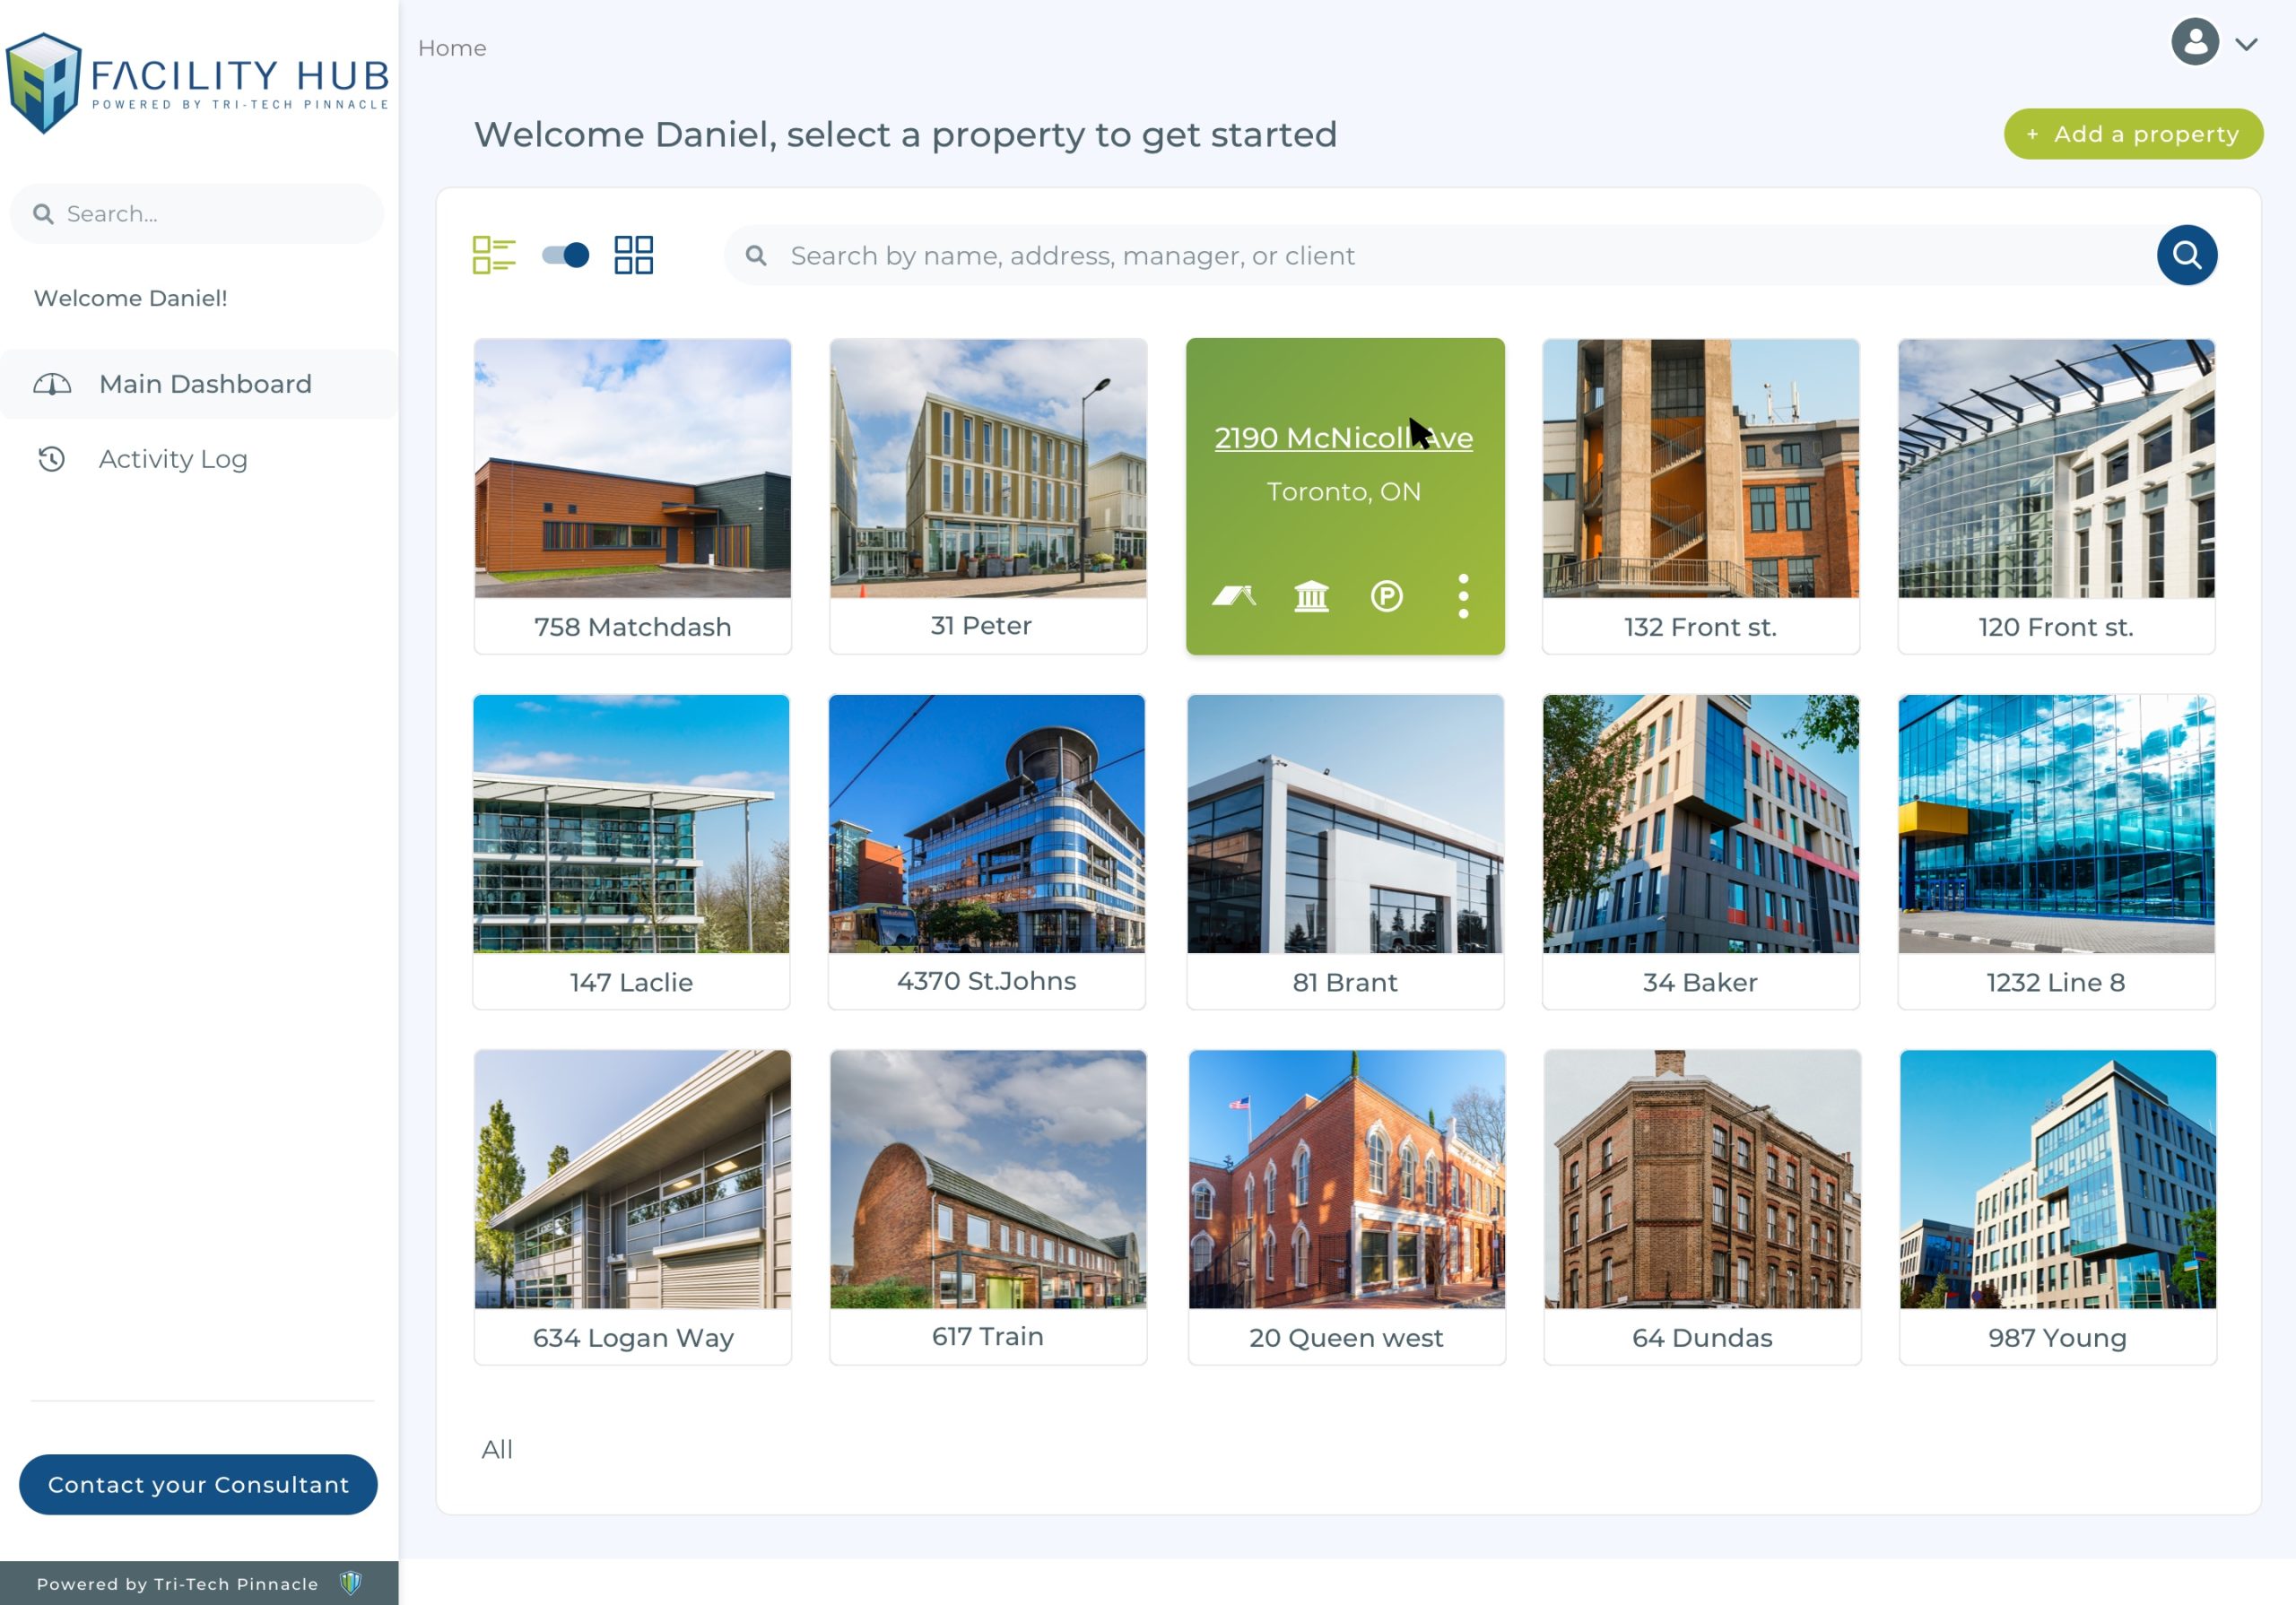This screenshot has width=2296, height=1605.
Task: Click the parking icon on McNicoll card
Action: [1386, 596]
